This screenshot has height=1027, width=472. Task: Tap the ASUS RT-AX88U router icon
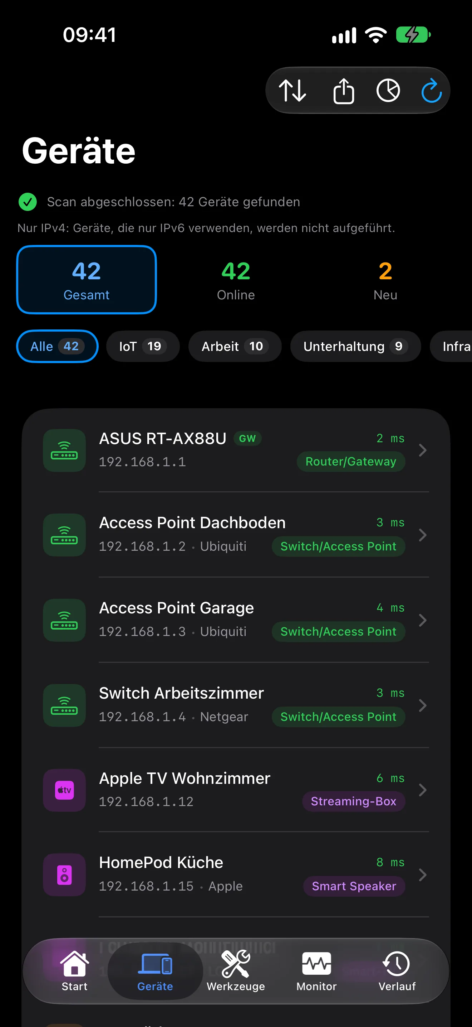pyautogui.click(x=64, y=450)
